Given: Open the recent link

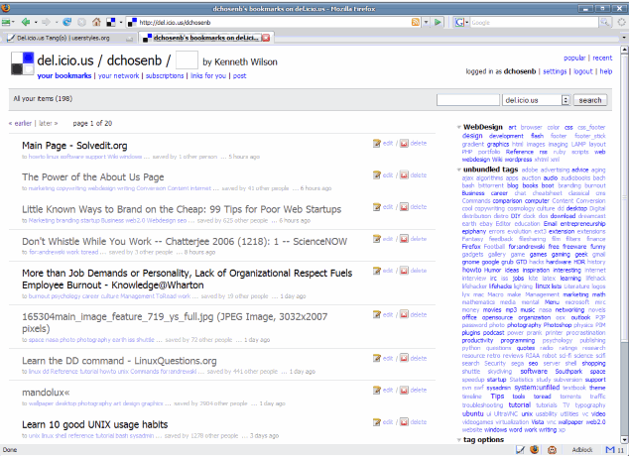Looking at the screenshot, I should (x=602, y=58).
